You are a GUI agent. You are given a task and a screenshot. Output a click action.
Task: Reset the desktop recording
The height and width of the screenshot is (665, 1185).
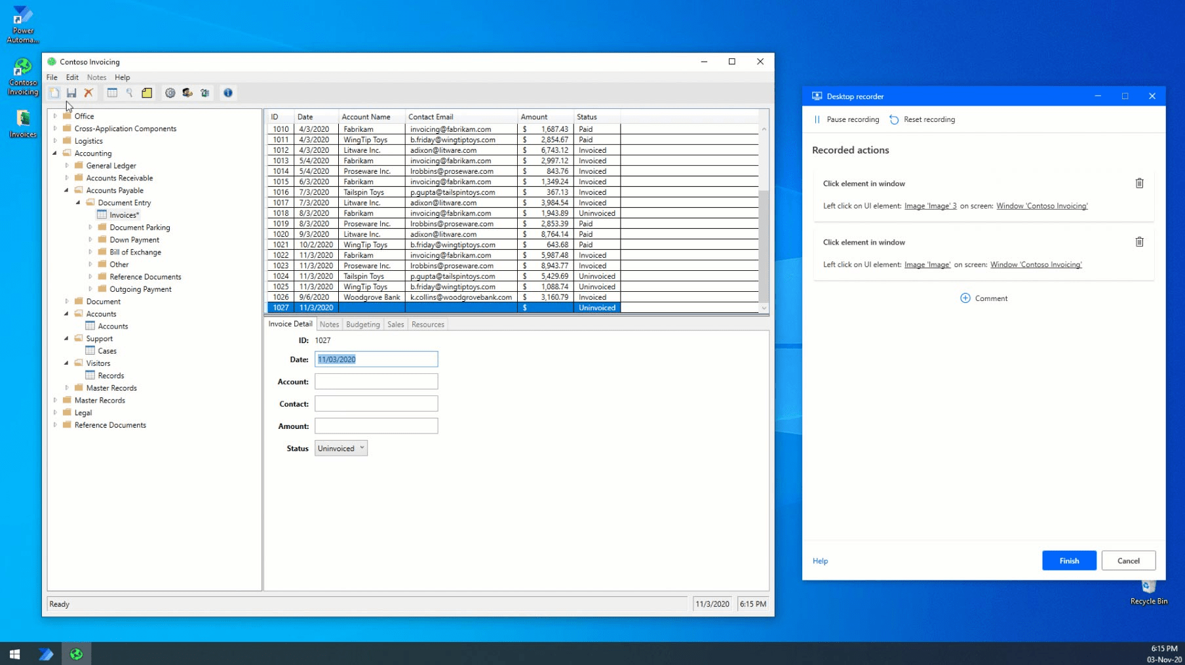tap(923, 119)
